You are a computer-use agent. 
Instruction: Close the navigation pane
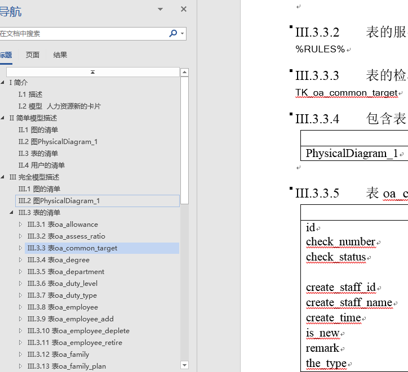184,9
